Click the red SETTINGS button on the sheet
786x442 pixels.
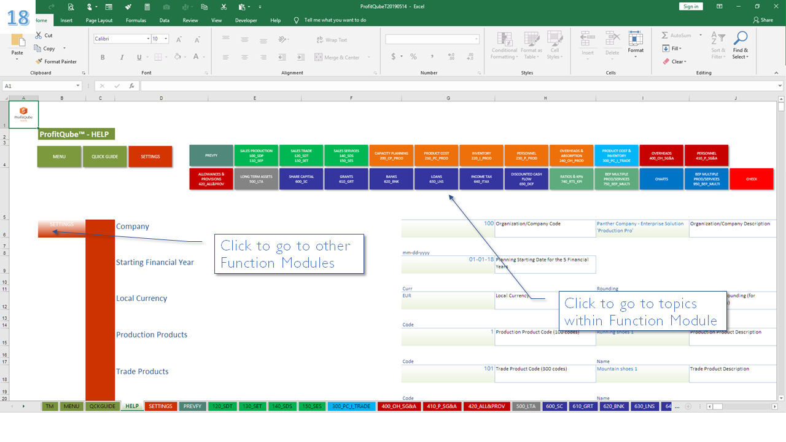[150, 157]
